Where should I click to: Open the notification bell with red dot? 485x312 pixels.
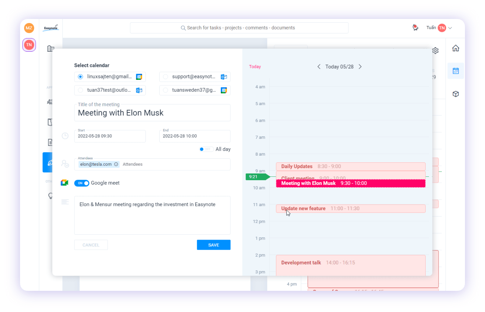click(x=415, y=27)
